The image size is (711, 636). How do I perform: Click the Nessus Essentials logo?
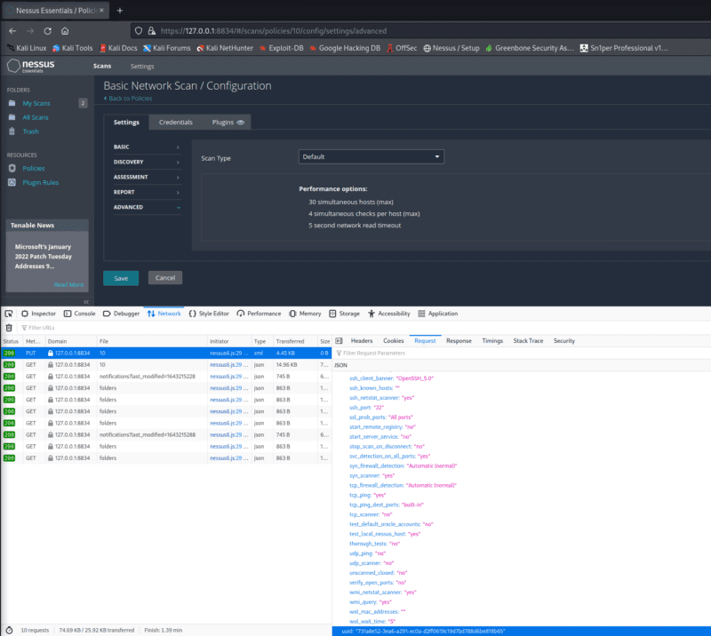[31, 66]
